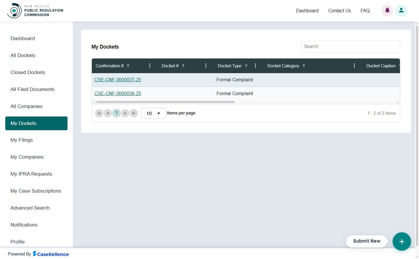Click the "1 - 2 of 2 items" text
This screenshot has height=259, width=419.
(381, 113)
